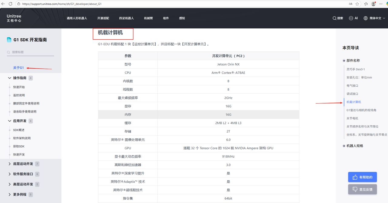This screenshot has width=388, height=203.
Task: Select 关于G1 in the sidebar
Action: (x=18, y=68)
